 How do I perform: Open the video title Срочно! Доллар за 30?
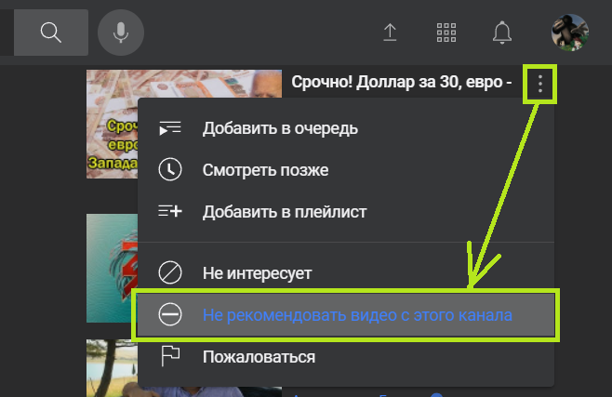[401, 83]
